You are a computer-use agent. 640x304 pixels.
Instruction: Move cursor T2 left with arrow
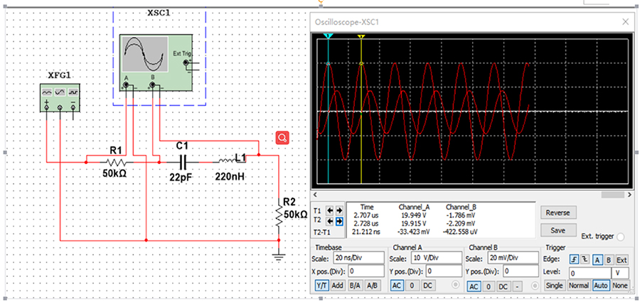329,222
